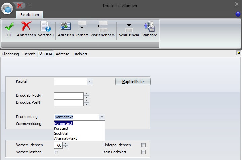242x160 pixels.
Task: Click the Druck ab PosNr field
Action: 69,96
